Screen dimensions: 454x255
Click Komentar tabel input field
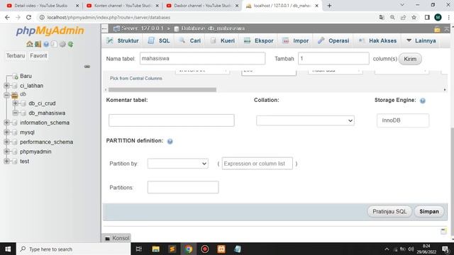(172, 120)
